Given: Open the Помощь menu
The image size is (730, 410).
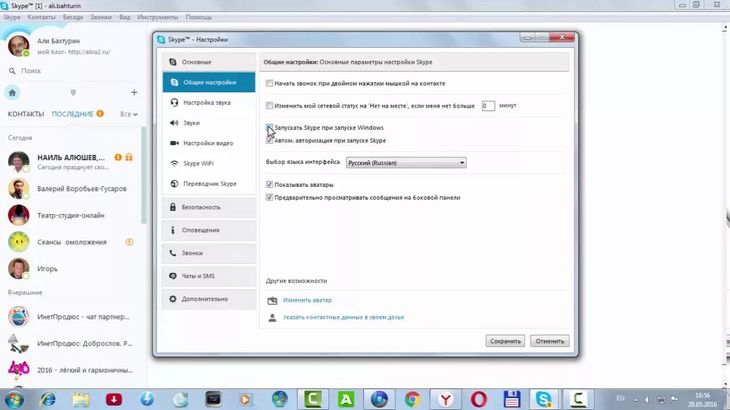Looking at the screenshot, I should (x=198, y=17).
